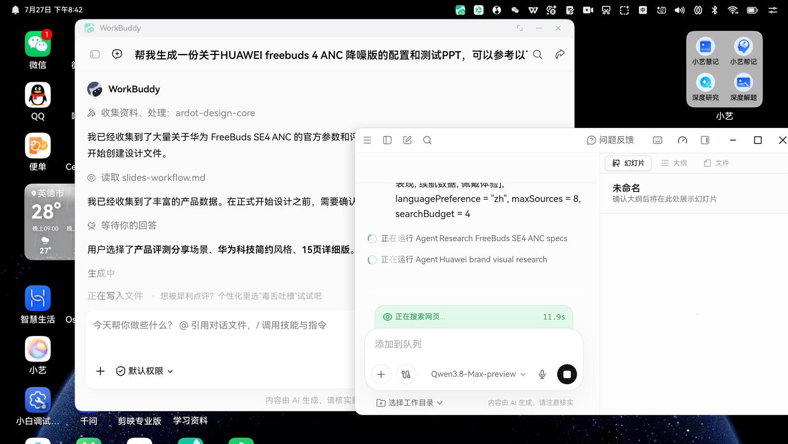Image resolution: width=788 pixels, height=444 pixels.
Task: Open the keyboard shortcuts icon
Action: (x=658, y=140)
